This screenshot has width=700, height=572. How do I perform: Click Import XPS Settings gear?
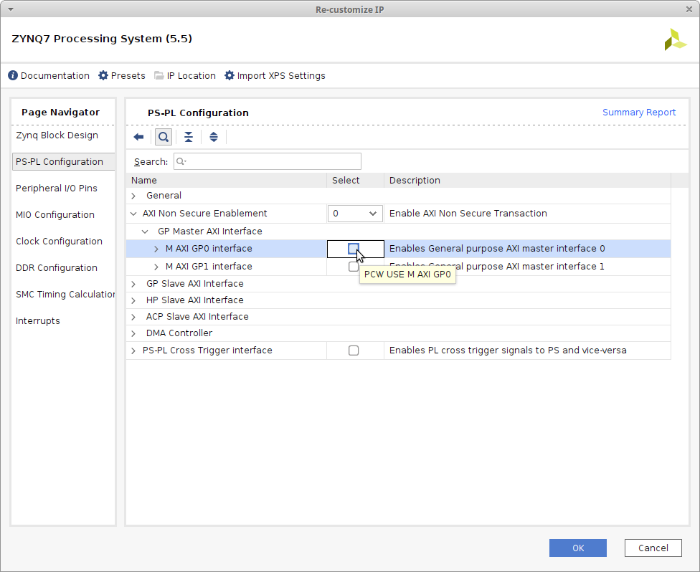230,75
